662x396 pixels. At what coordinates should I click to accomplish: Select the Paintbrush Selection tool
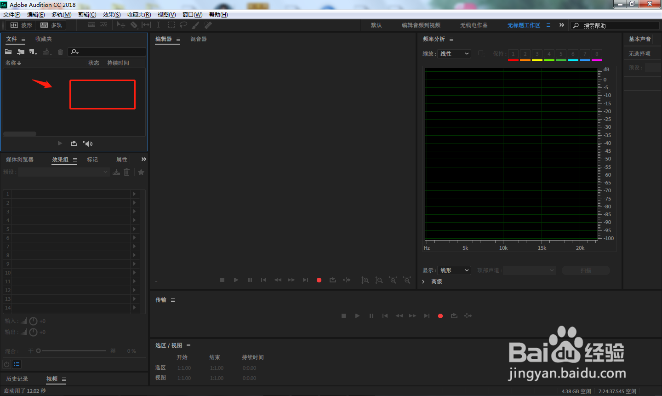195,25
